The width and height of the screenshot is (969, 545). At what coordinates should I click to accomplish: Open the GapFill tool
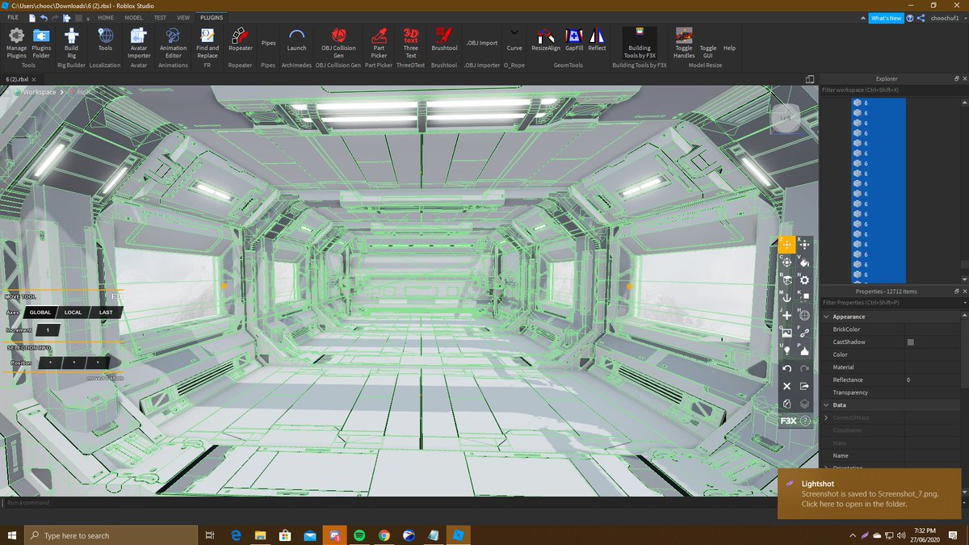(574, 40)
